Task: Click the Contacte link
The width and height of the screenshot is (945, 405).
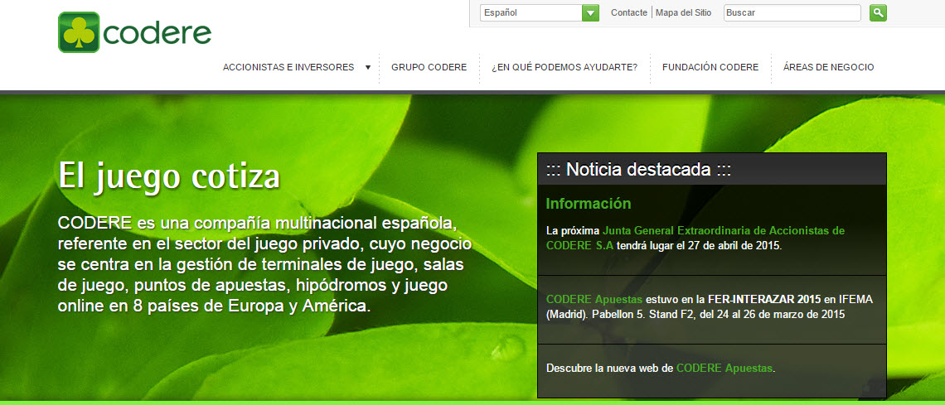Action: 628,12
